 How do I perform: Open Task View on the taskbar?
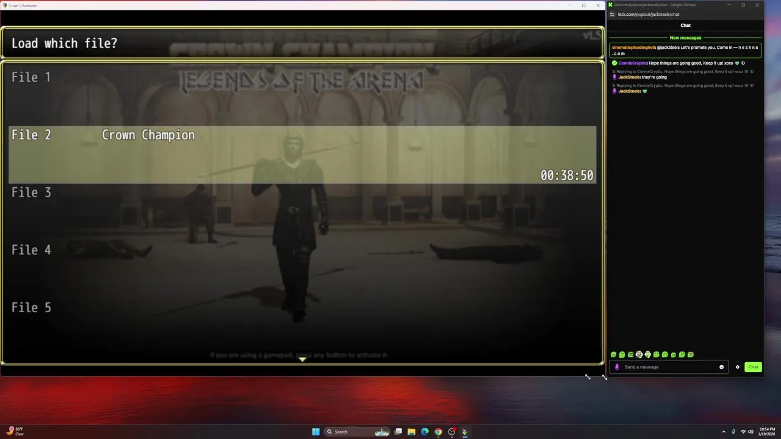pyautogui.click(x=398, y=432)
